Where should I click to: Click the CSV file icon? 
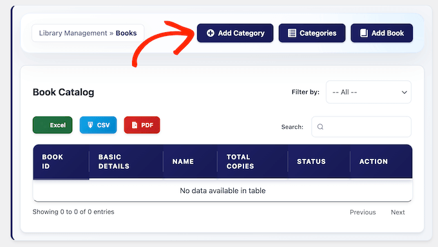90,125
